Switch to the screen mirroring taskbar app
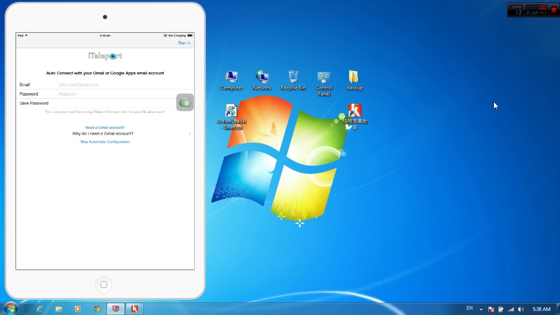Screen dimensions: 560x315 click(115, 309)
